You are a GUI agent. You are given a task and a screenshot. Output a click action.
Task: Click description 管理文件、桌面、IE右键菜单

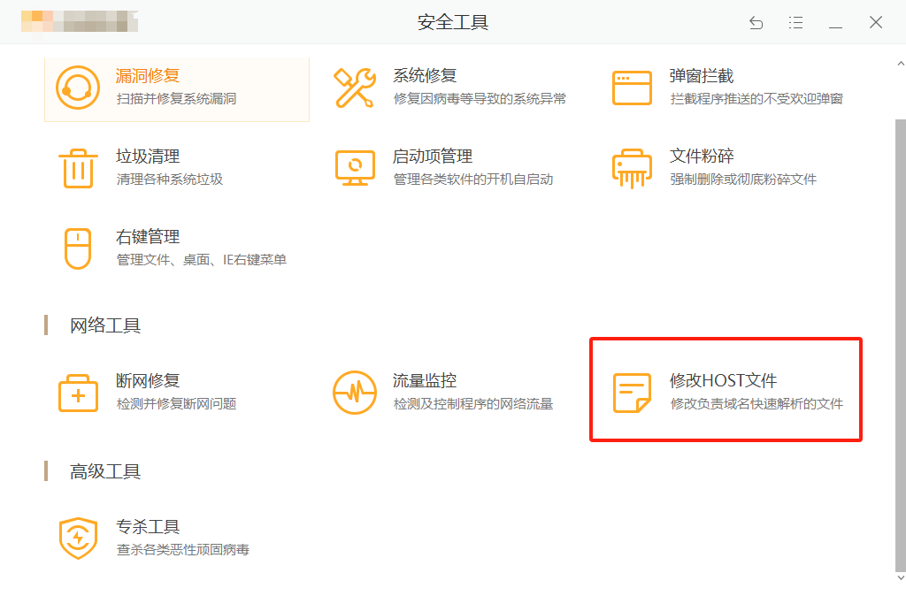[202, 260]
